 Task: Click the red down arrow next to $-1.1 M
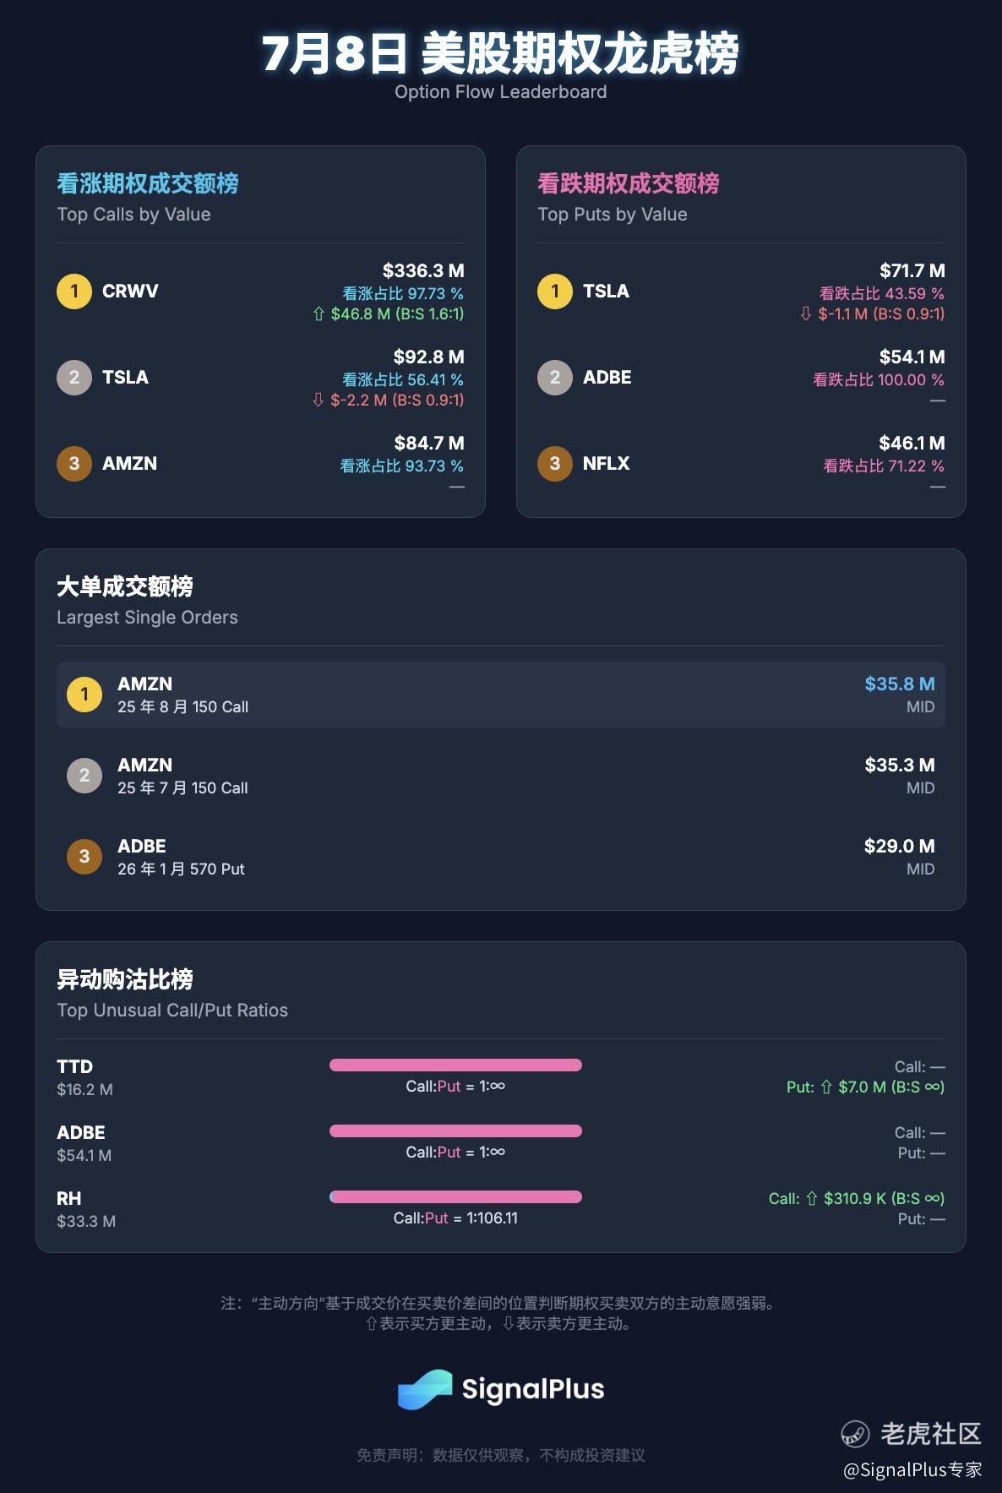point(806,314)
